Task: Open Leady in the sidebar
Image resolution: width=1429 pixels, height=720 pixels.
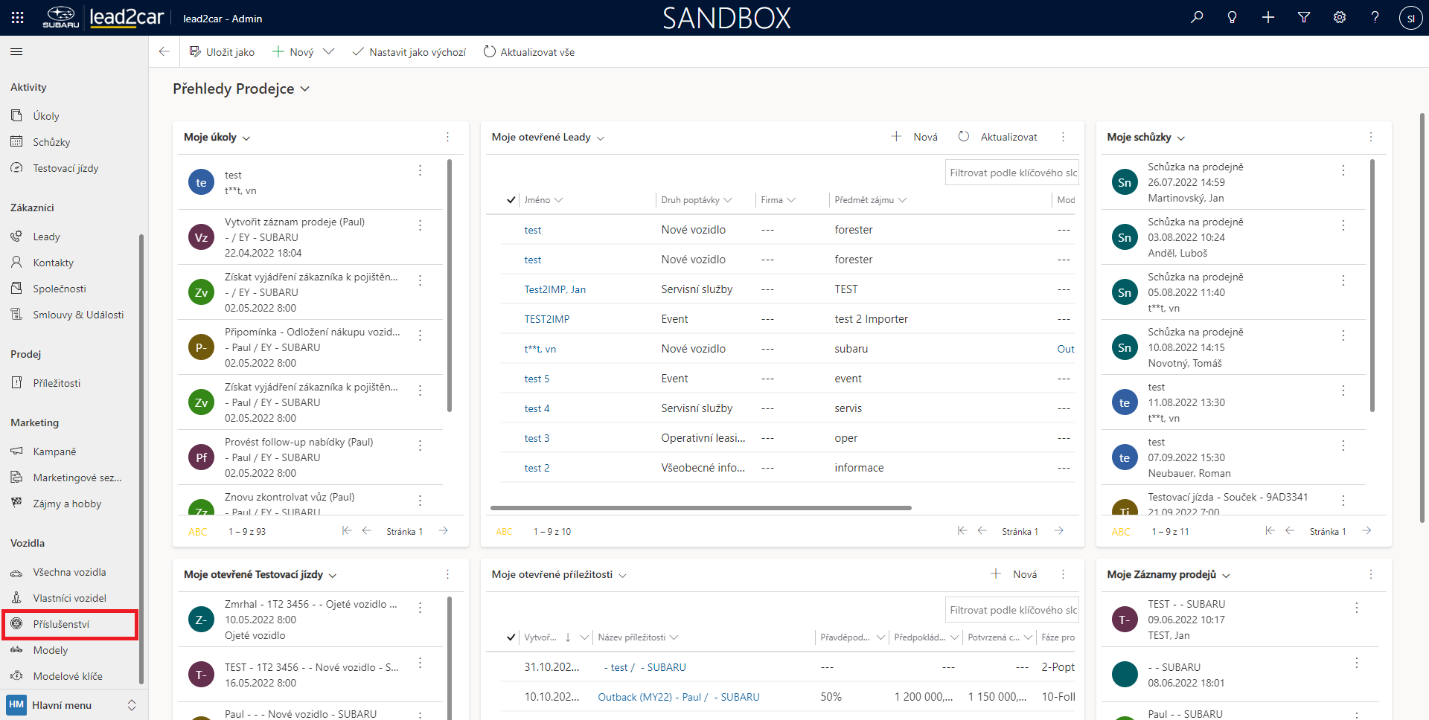Action: point(46,237)
